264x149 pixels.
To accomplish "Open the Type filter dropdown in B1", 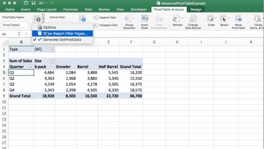I will click(x=53, y=49).
